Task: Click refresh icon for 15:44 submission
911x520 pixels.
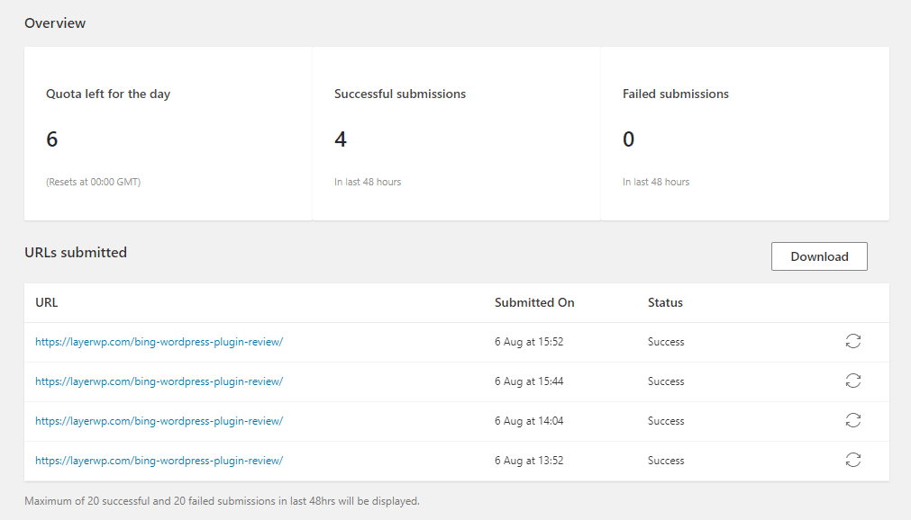Action: [x=853, y=381]
